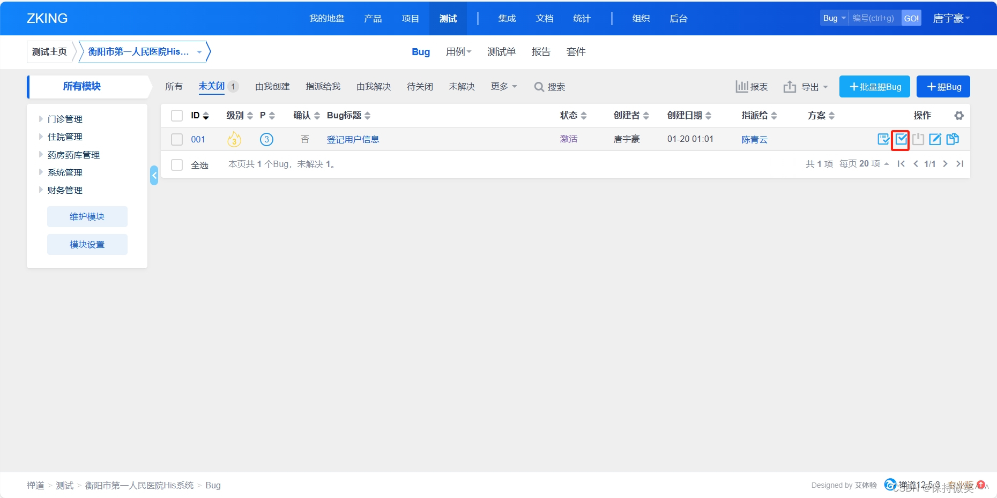997x498 pixels.
Task: Click bug ID 001 link
Action: (198, 139)
